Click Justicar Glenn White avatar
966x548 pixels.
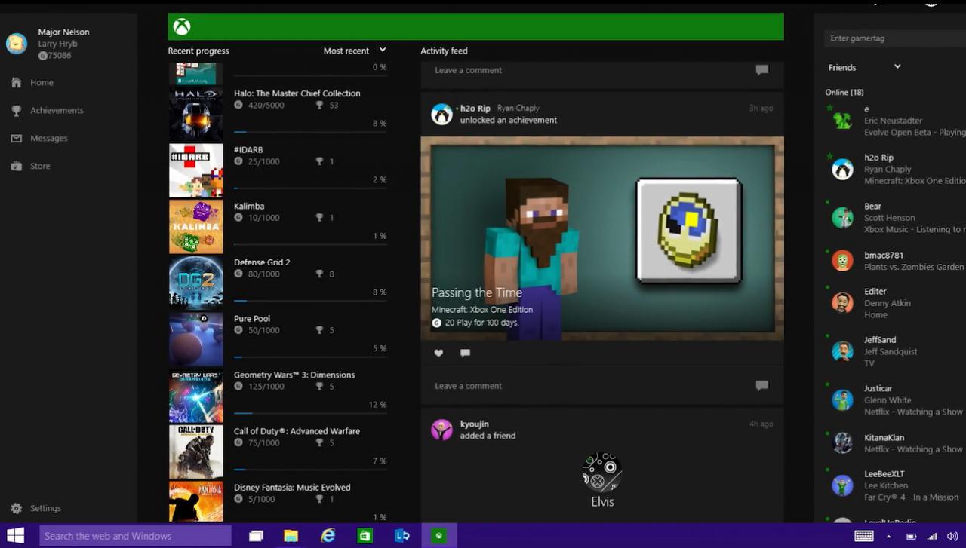(x=842, y=400)
